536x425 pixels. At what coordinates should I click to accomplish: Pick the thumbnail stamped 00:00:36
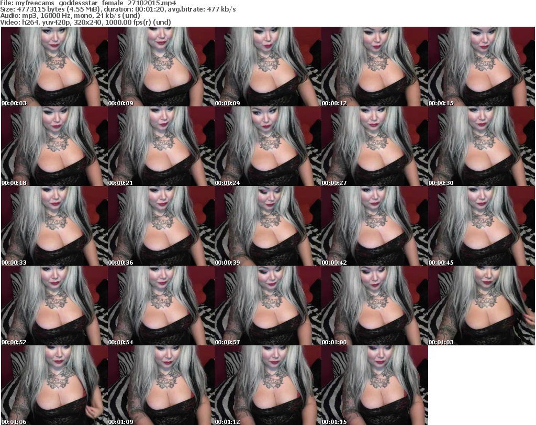161,226
